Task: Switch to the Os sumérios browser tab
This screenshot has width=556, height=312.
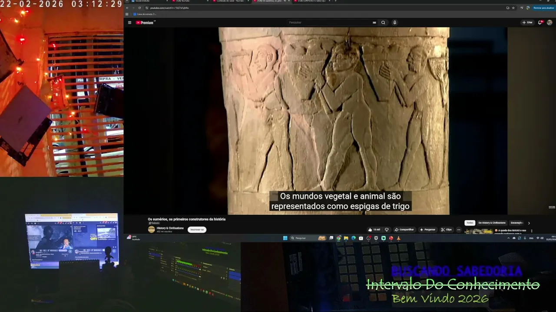Action: [272, 1]
